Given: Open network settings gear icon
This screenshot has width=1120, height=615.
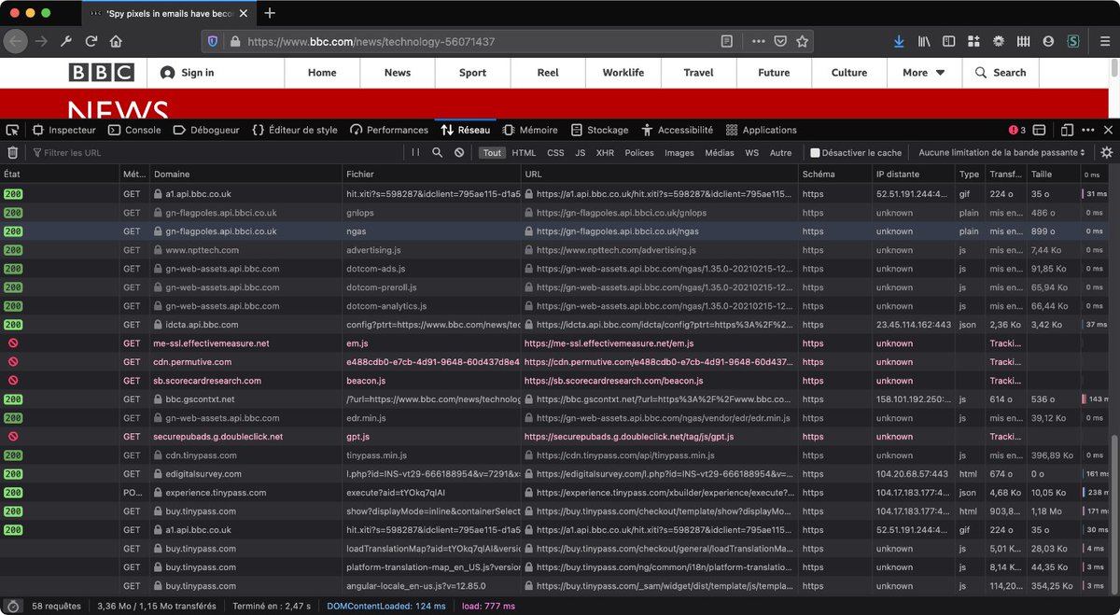Looking at the screenshot, I should coord(1107,152).
